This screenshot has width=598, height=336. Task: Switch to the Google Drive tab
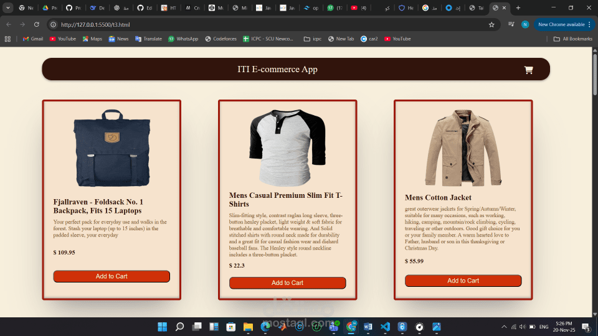click(50, 7)
